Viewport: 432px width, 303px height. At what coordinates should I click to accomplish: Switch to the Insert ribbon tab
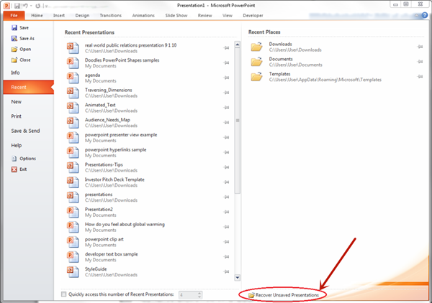59,16
